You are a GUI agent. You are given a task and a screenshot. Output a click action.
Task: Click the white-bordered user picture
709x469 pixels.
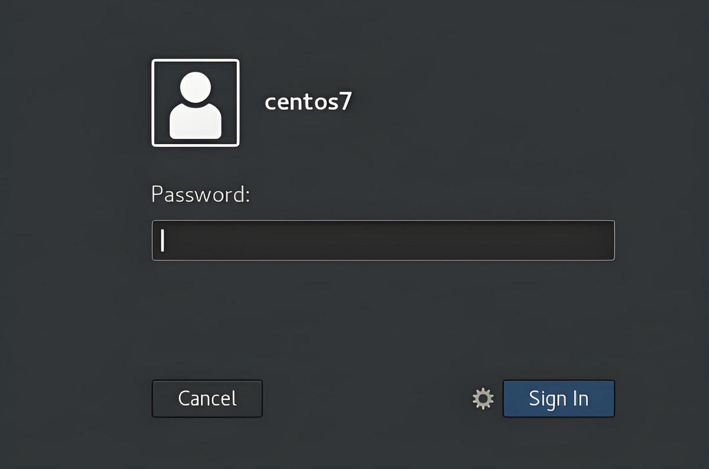196,103
